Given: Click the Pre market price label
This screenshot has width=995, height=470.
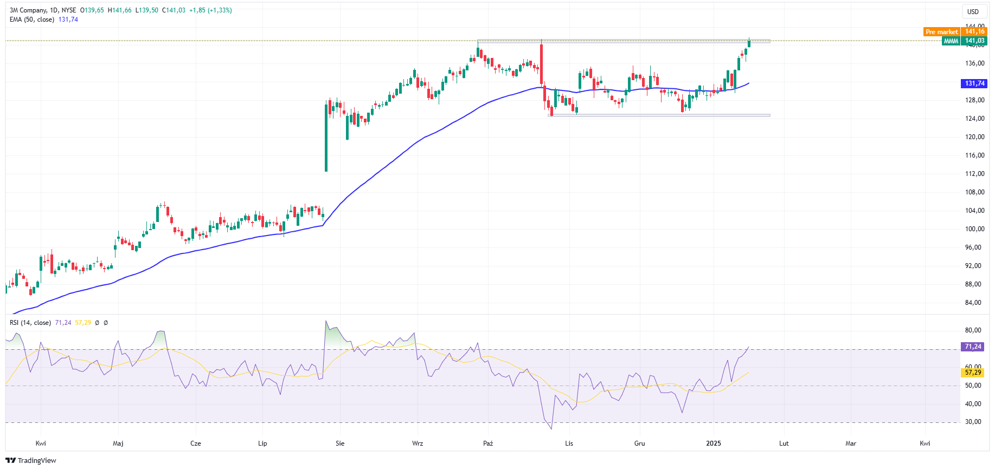Looking at the screenshot, I should click(x=955, y=32).
